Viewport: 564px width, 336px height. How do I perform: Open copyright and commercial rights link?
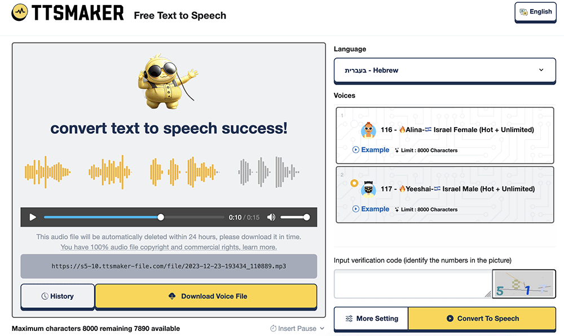169,247
